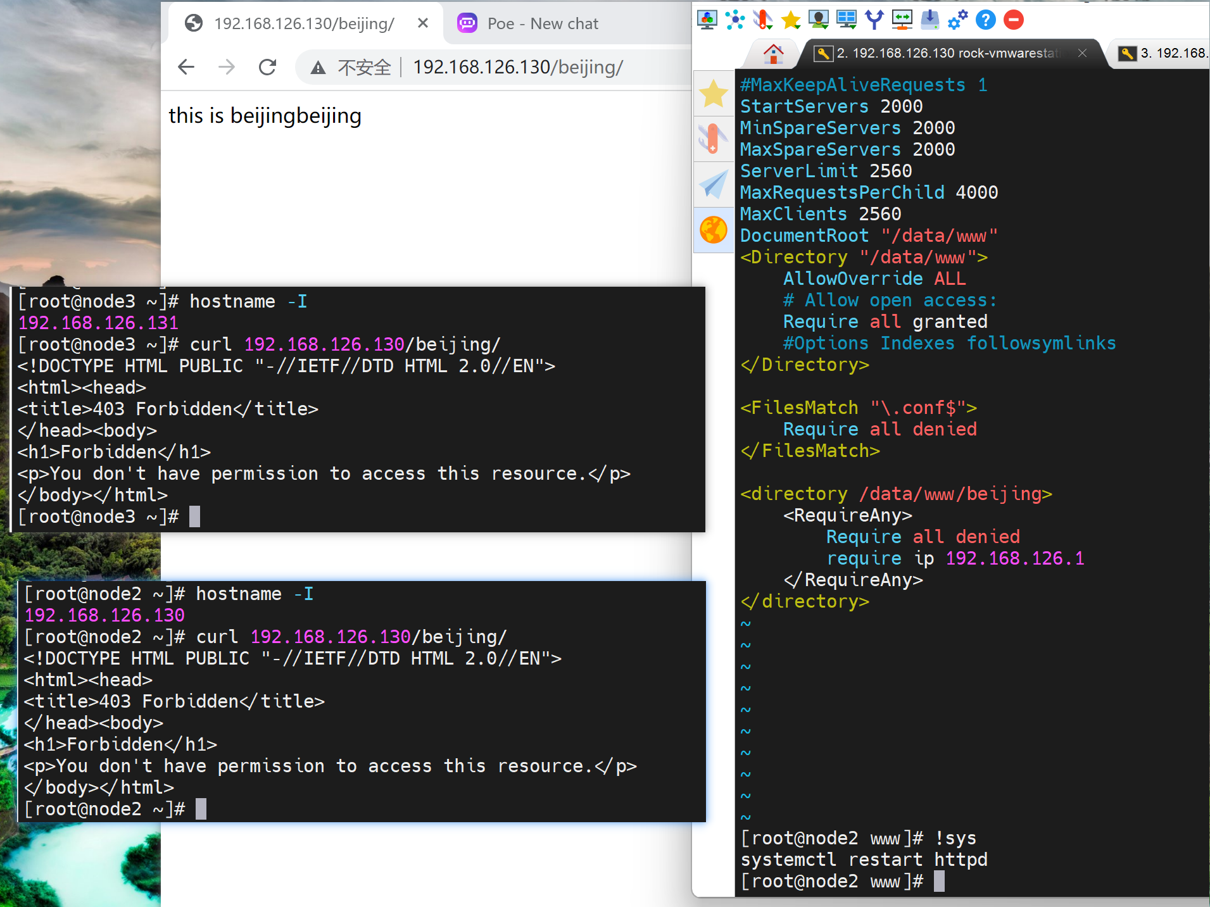This screenshot has height=907, width=1210.
Task: Expand the Split terminals dropdown
Action: click(847, 20)
